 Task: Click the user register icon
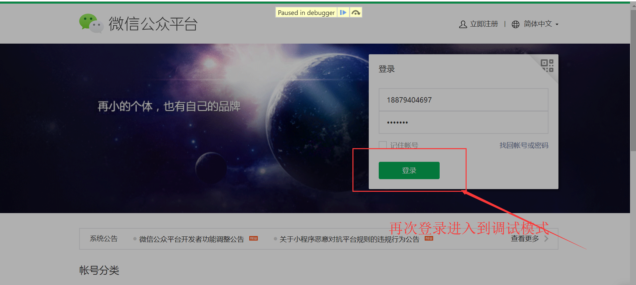pos(463,24)
